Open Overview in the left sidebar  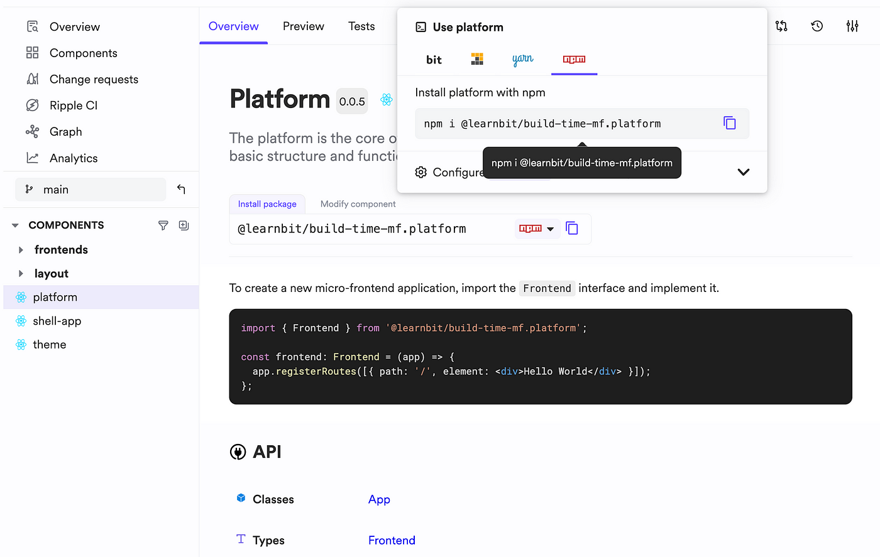63,26
